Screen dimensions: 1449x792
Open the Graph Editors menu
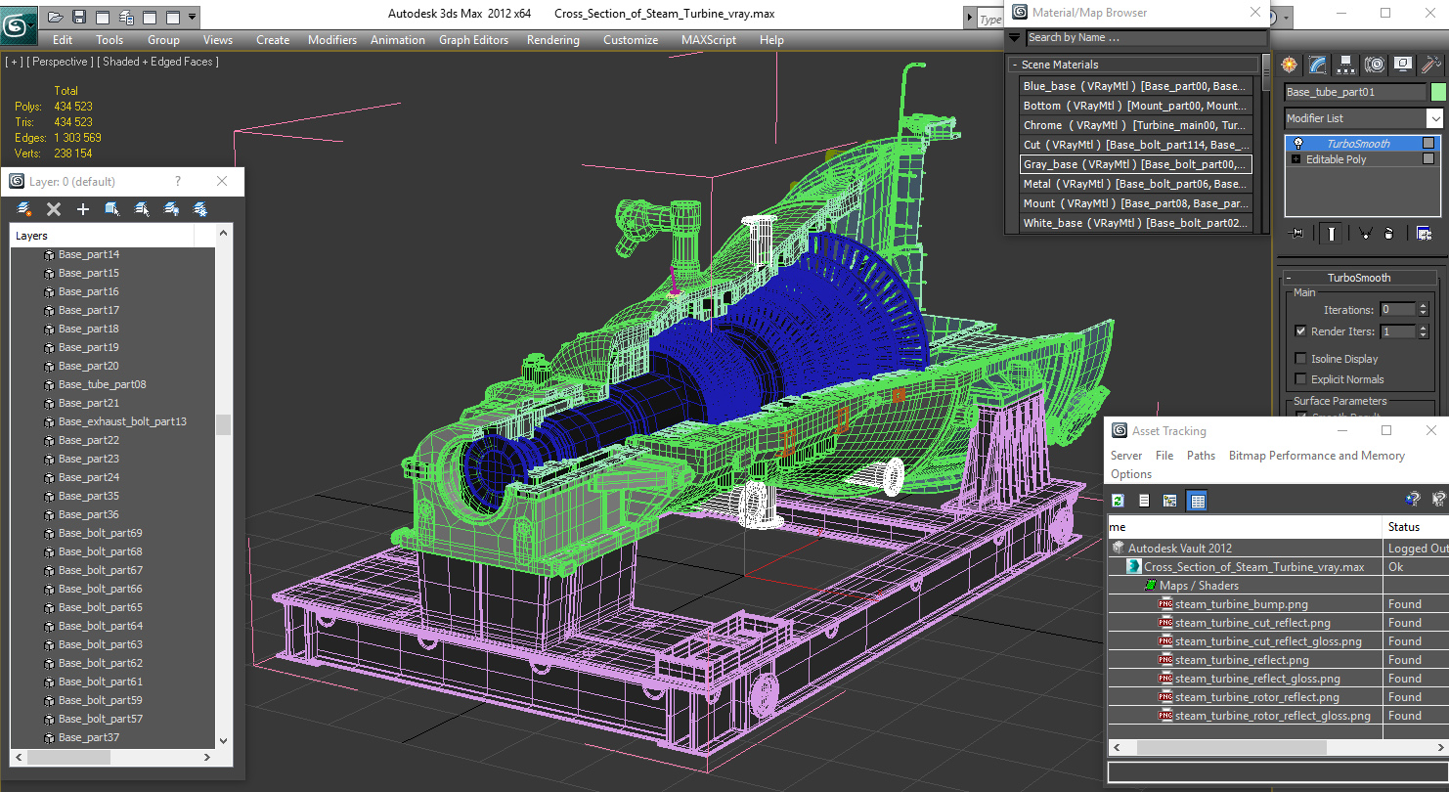[473, 40]
